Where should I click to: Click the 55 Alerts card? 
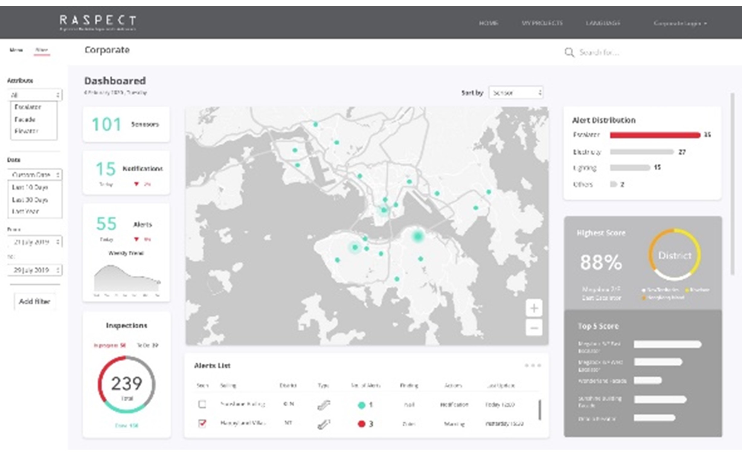[126, 253]
